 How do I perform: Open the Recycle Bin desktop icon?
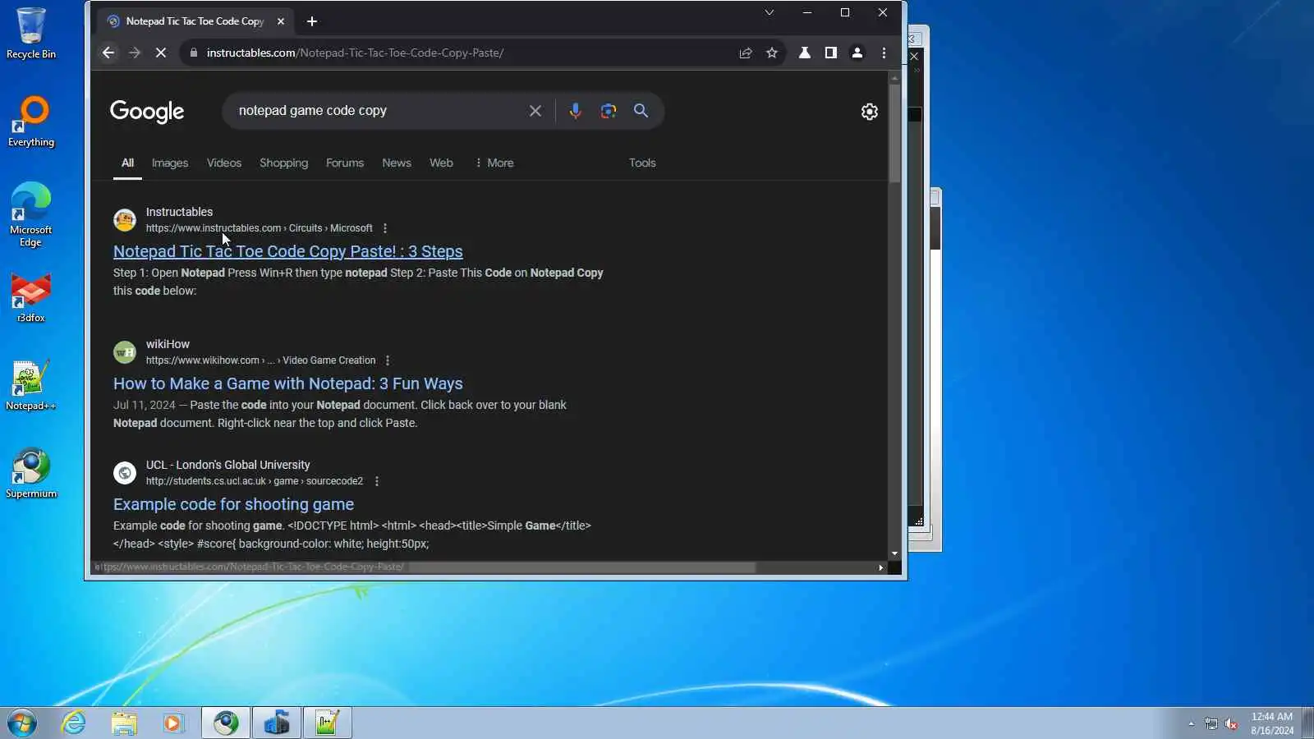[31, 34]
